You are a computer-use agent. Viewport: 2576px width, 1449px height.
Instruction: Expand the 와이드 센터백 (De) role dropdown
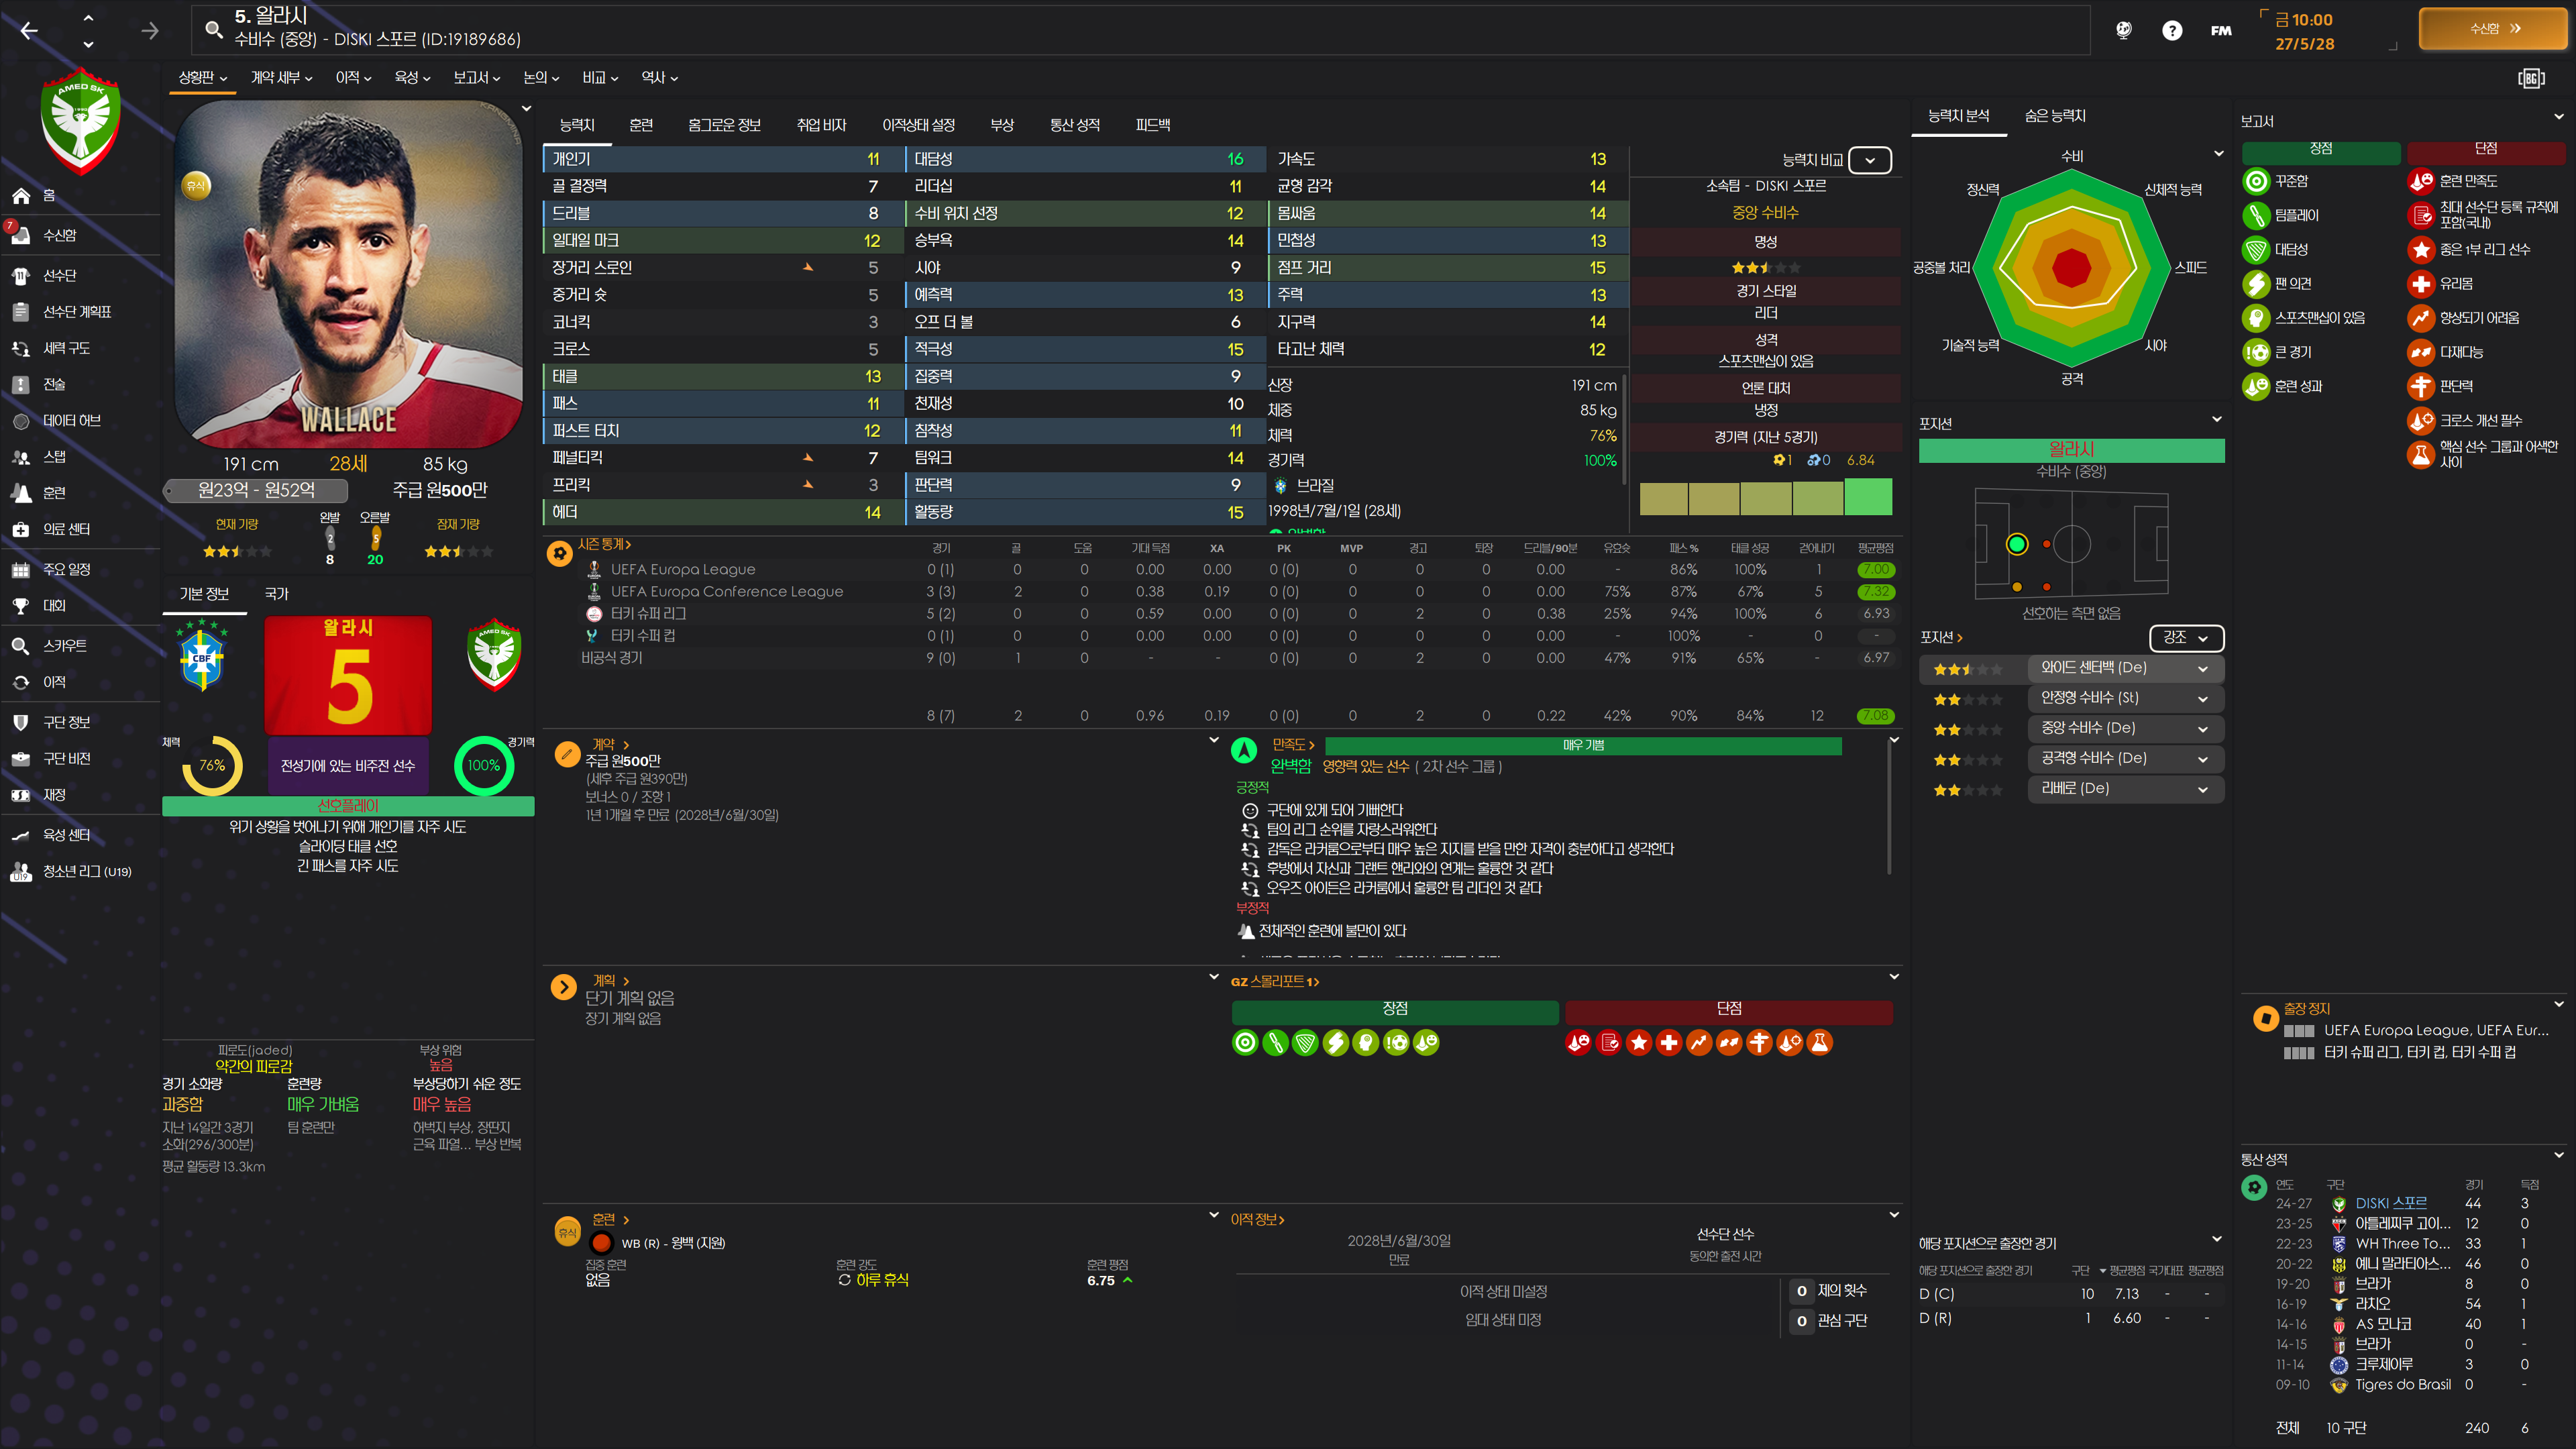2202,668
